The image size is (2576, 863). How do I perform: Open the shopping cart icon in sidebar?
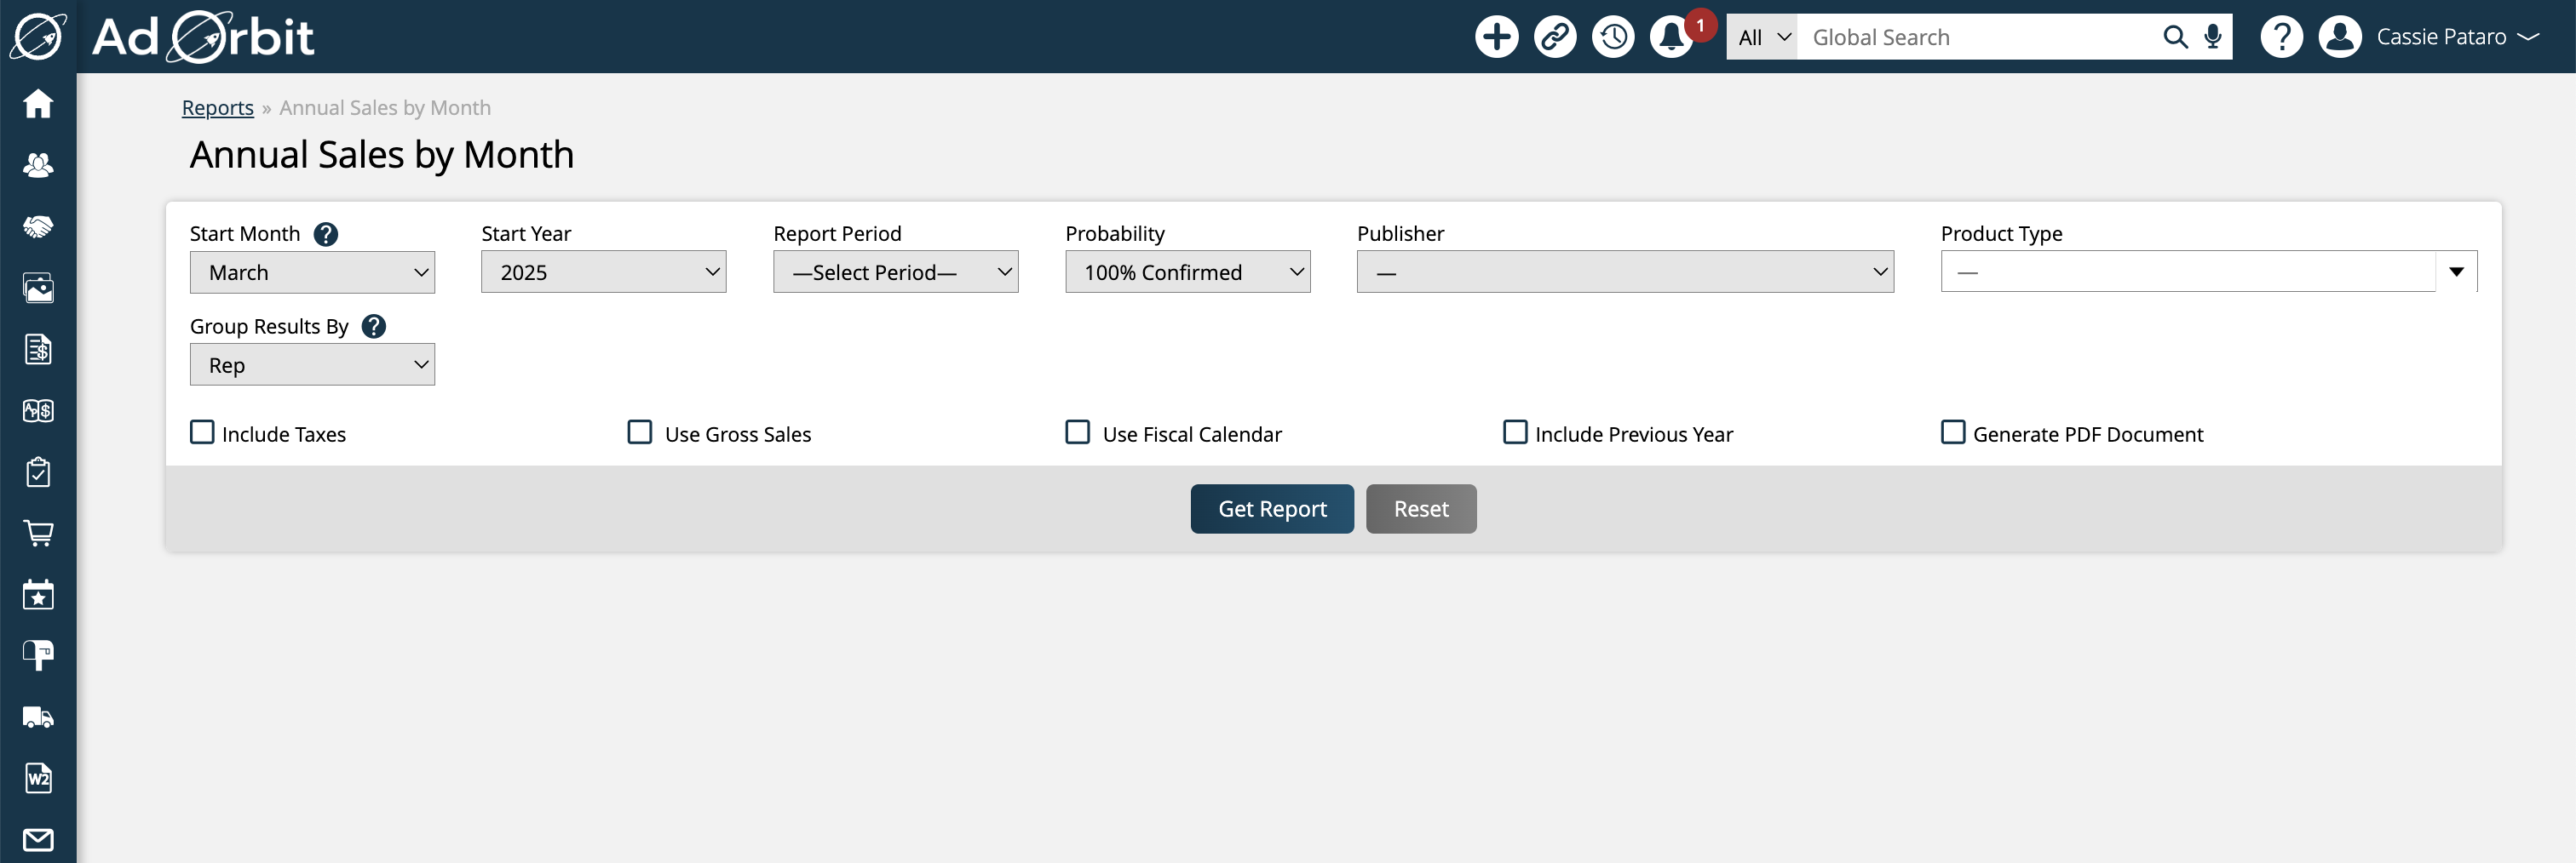(x=38, y=534)
